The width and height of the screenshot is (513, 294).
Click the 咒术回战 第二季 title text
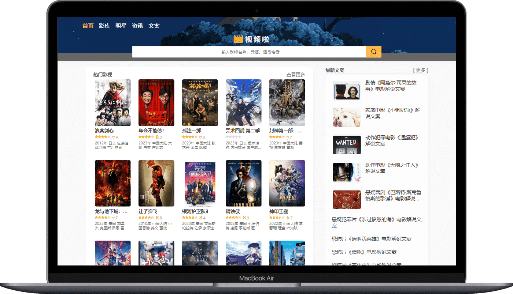pos(243,131)
